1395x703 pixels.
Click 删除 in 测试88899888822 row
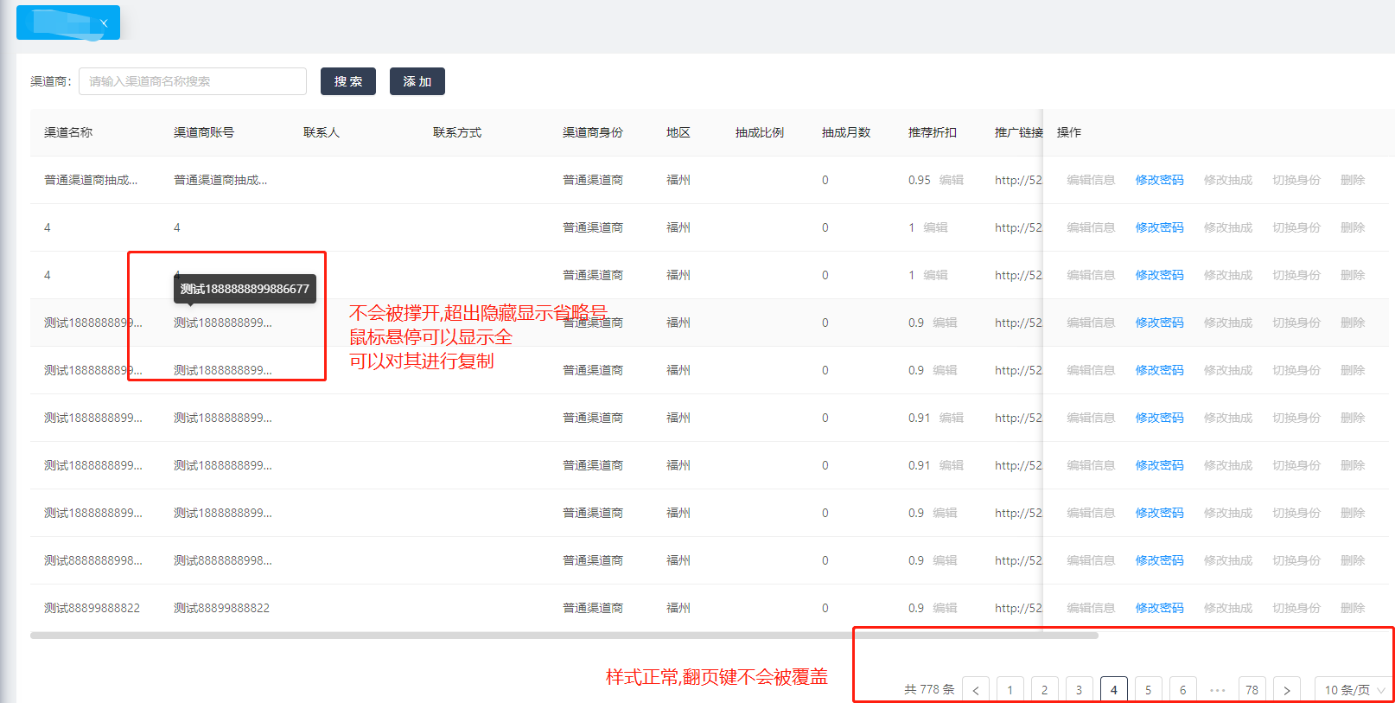coord(1353,608)
